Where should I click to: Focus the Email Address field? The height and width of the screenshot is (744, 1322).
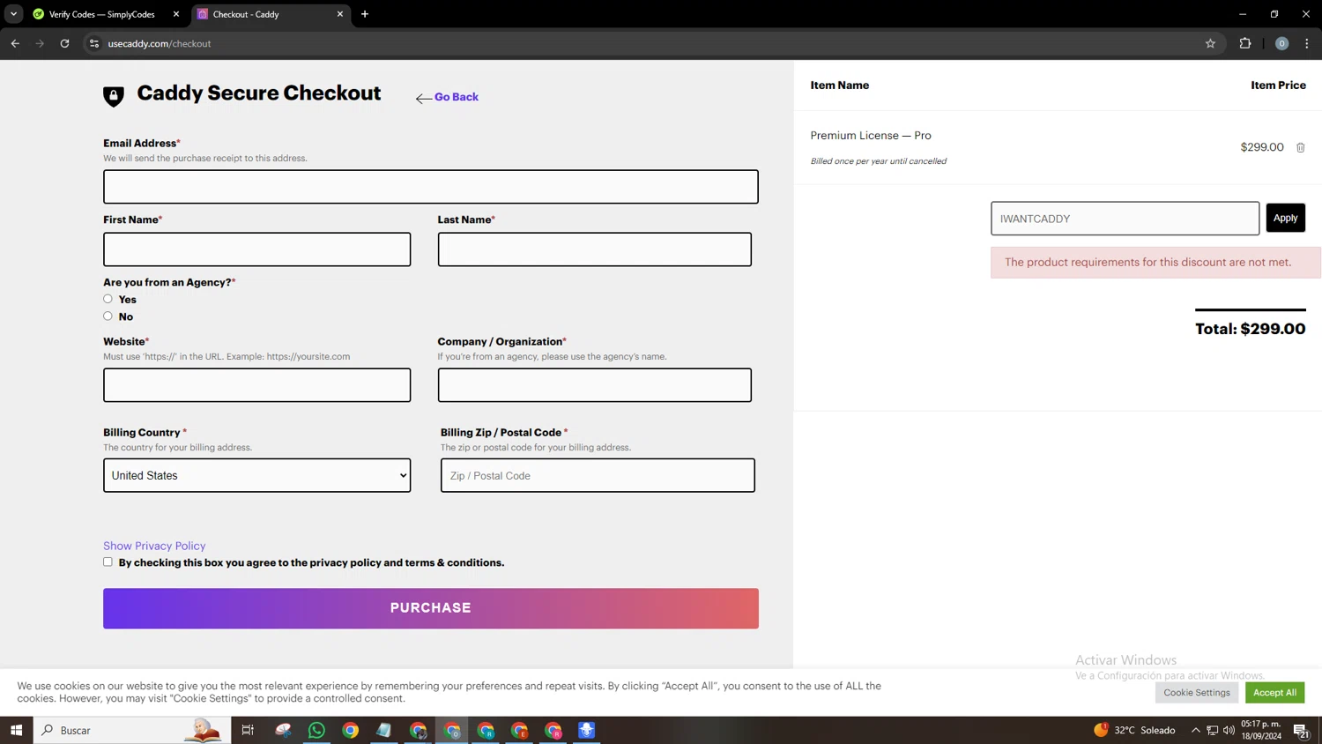[x=431, y=187]
